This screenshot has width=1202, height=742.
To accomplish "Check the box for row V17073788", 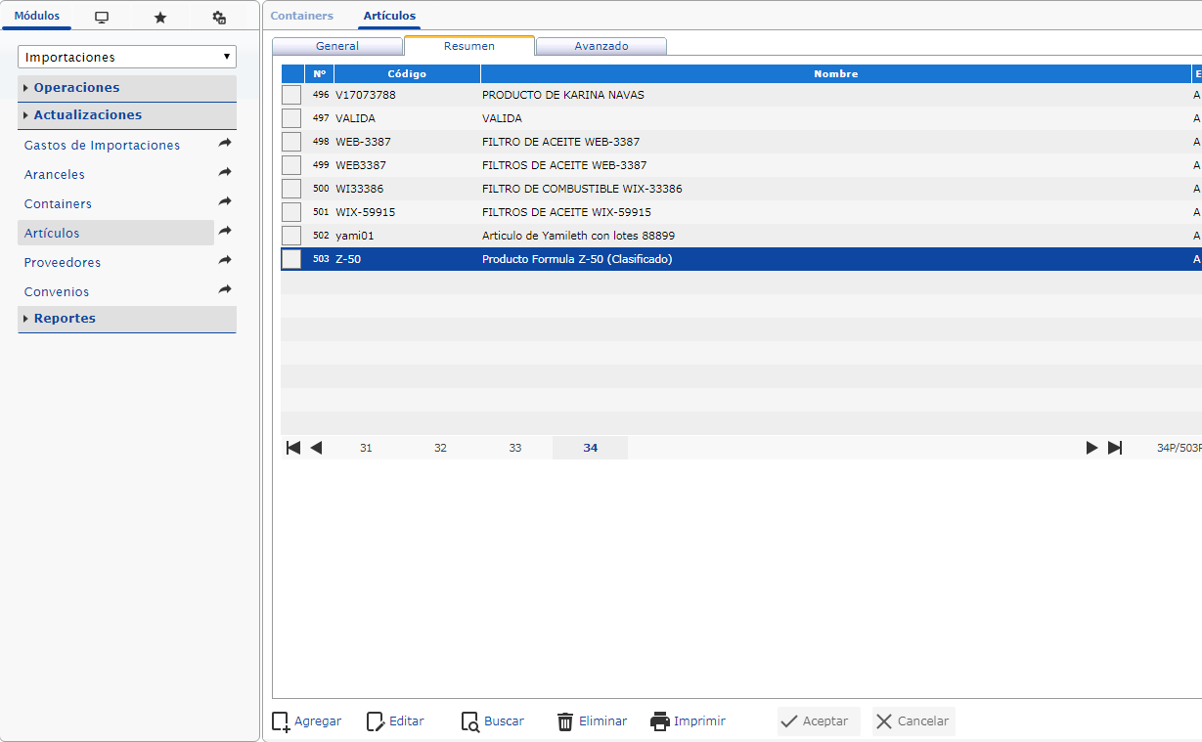I will pyautogui.click(x=291, y=95).
